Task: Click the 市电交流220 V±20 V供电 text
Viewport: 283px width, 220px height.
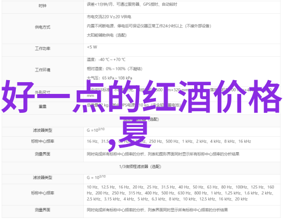Action: tap(109, 17)
